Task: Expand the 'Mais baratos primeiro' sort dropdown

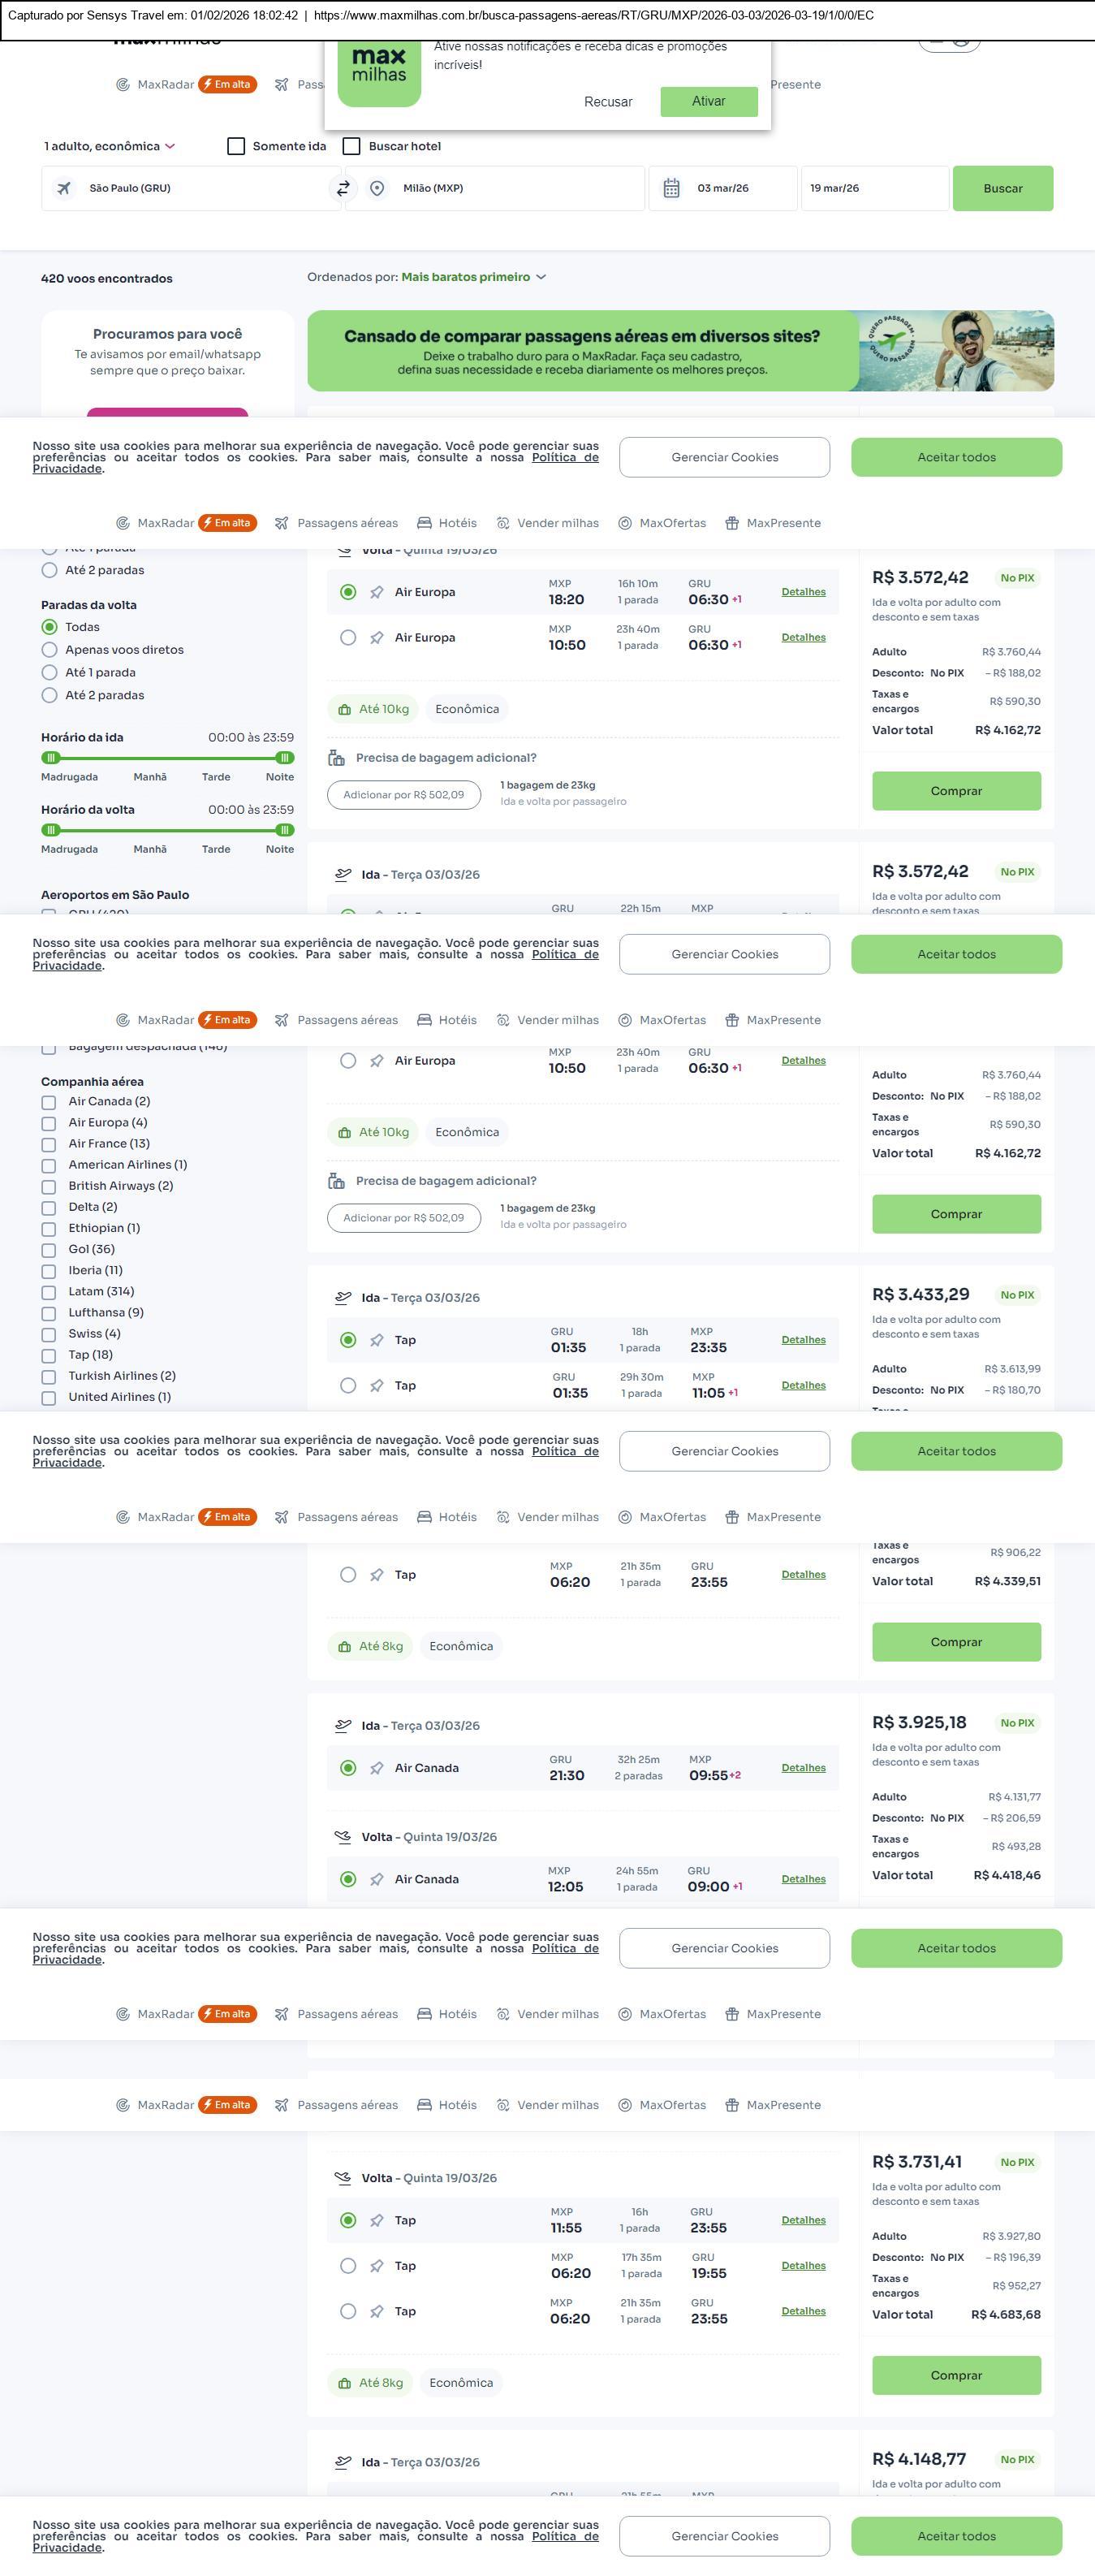Action: 472,277
